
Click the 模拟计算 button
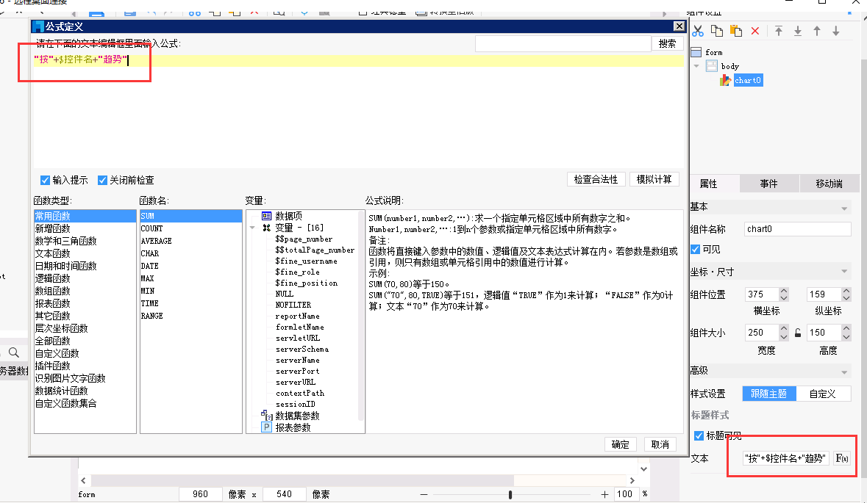tap(654, 179)
